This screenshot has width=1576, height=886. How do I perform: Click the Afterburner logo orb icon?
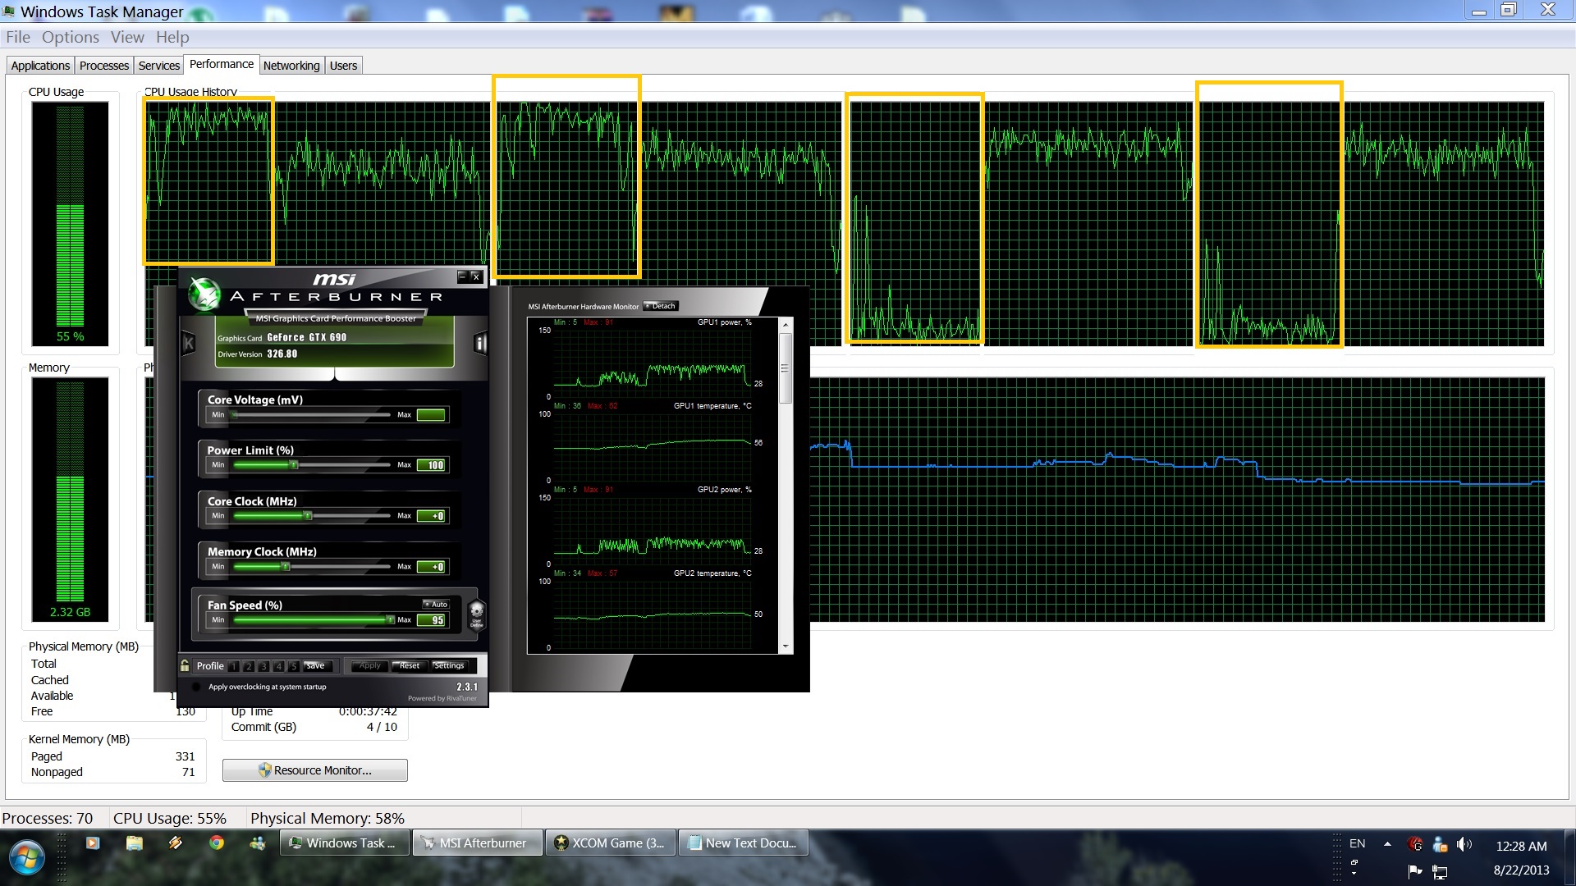204,294
